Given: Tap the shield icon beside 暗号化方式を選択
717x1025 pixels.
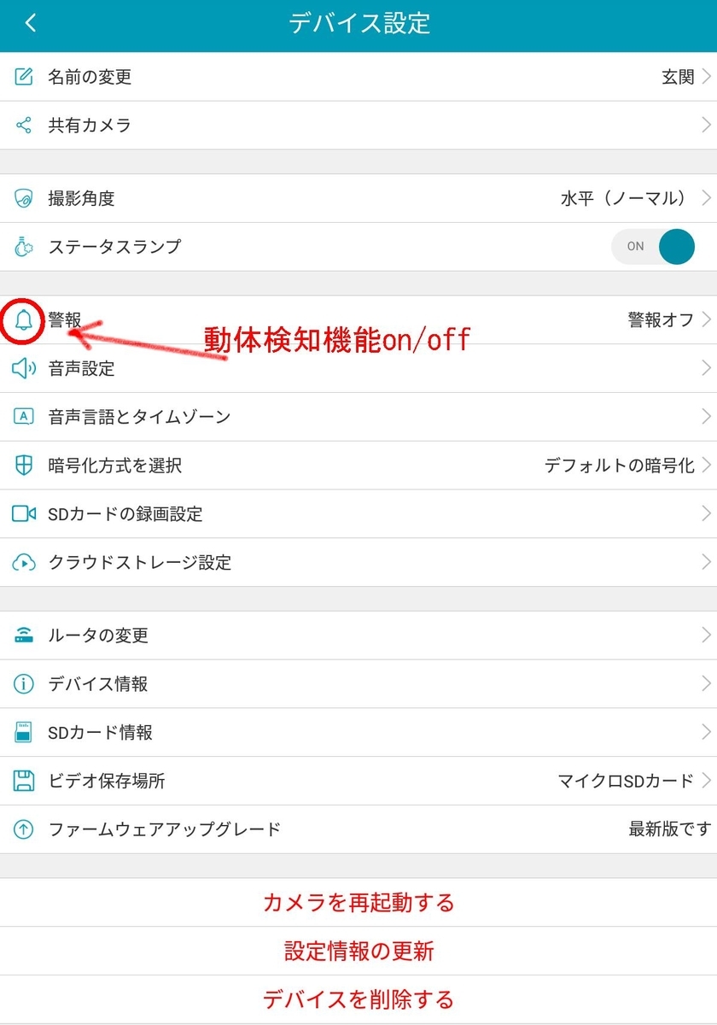Looking at the screenshot, I should point(24,466).
